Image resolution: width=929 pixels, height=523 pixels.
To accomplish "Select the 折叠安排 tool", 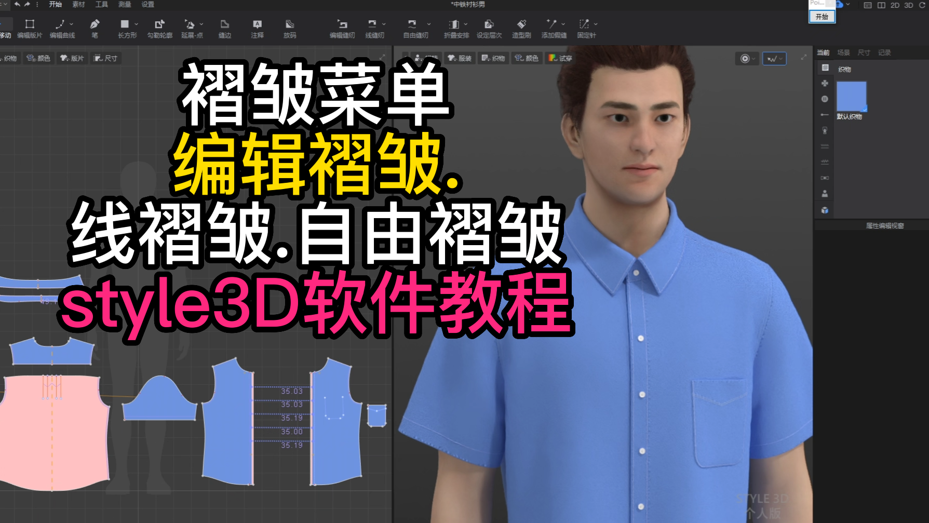I will 455,29.
